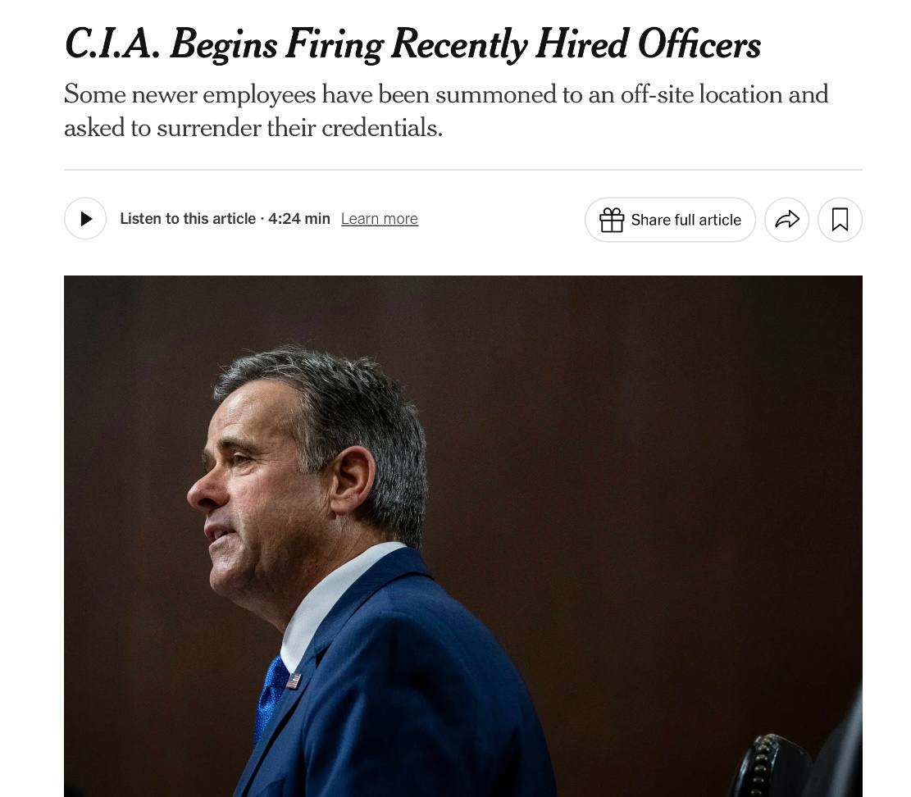
Task: Play the article audio
Action: coord(85,219)
